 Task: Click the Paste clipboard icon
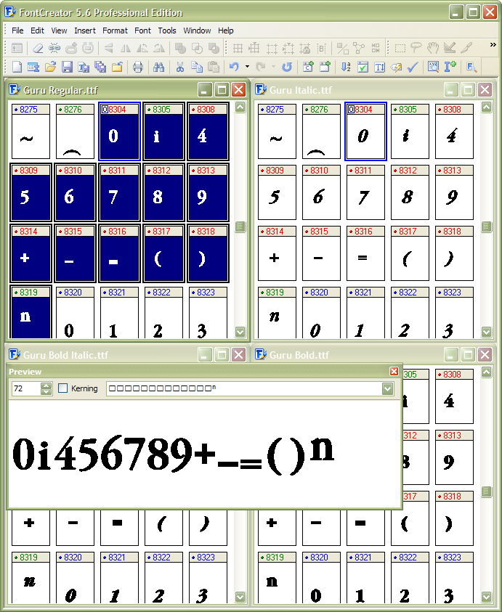click(x=214, y=67)
